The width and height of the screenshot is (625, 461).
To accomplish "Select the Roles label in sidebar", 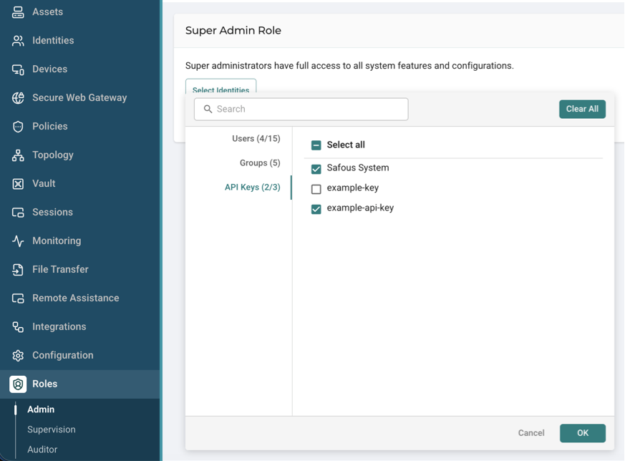I will [x=44, y=384].
